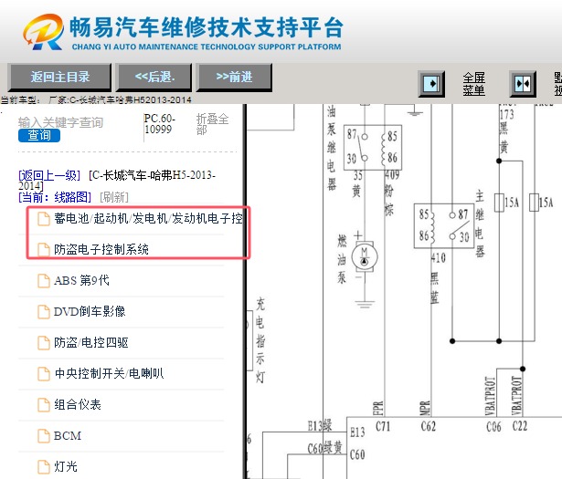Open the 防盗电子控制系统 entry
This screenshot has height=479, width=562.
(101, 249)
